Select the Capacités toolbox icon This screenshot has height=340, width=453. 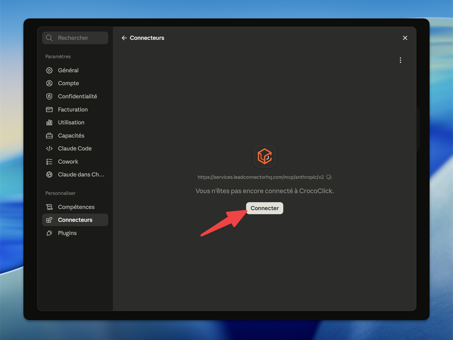(49, 135)
